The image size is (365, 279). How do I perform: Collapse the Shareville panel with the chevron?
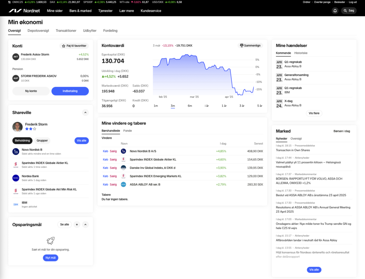click(x=85, y=112)
